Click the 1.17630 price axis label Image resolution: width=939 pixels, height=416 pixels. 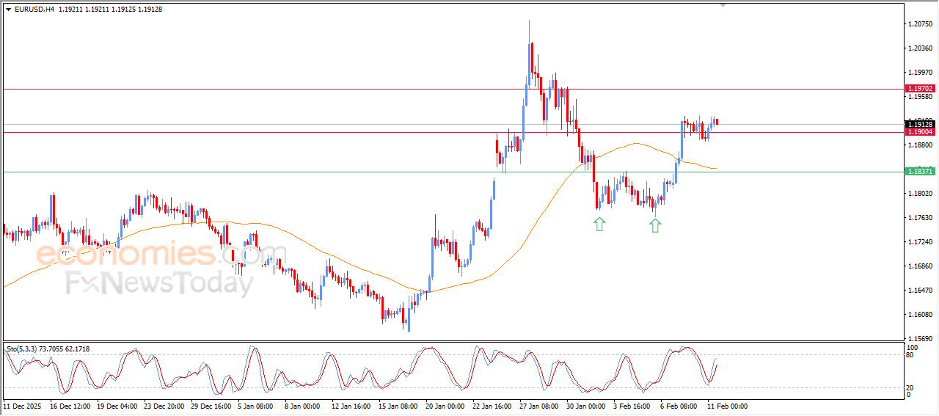[x=920, y=218]
